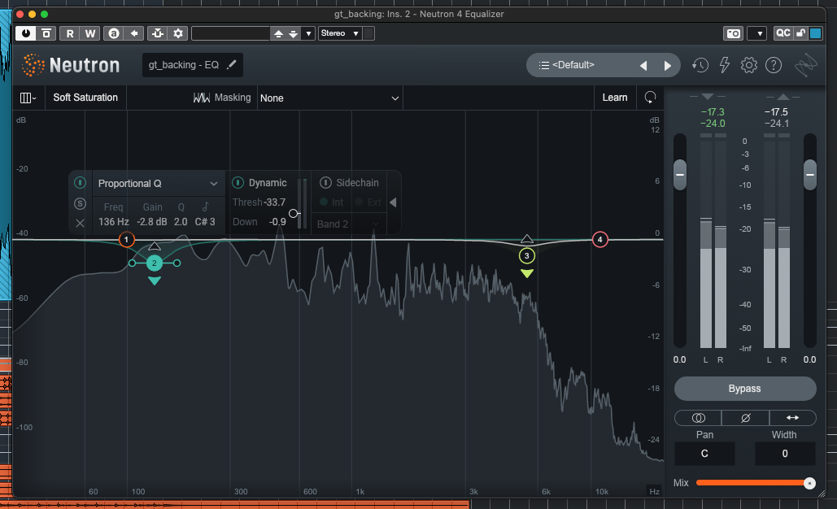Open host preset management dropdown arrow

point(308,33)
